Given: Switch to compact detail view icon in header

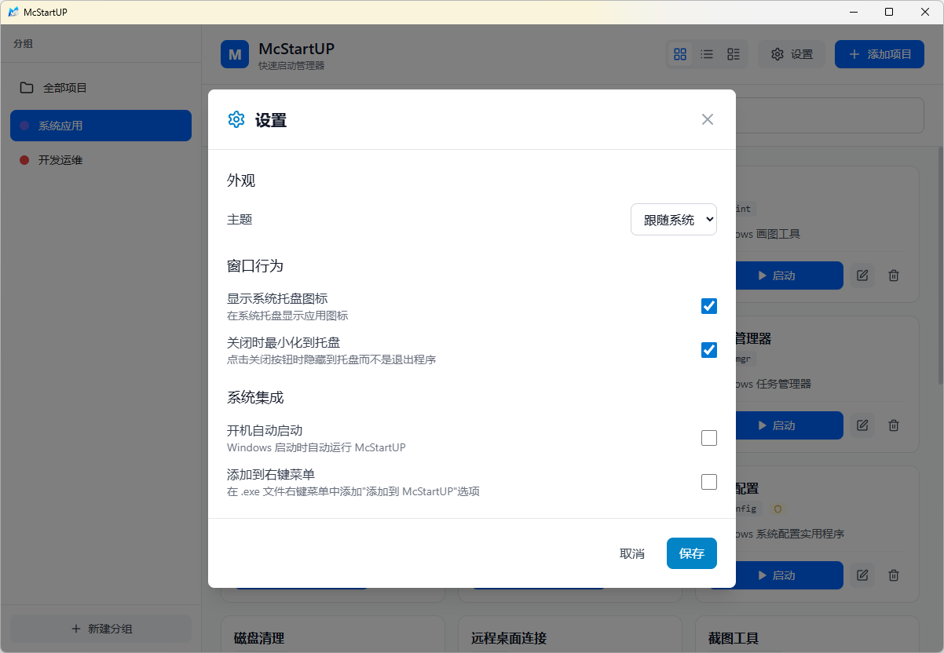Looking at the screenshot, I should [x=734, y=54].
